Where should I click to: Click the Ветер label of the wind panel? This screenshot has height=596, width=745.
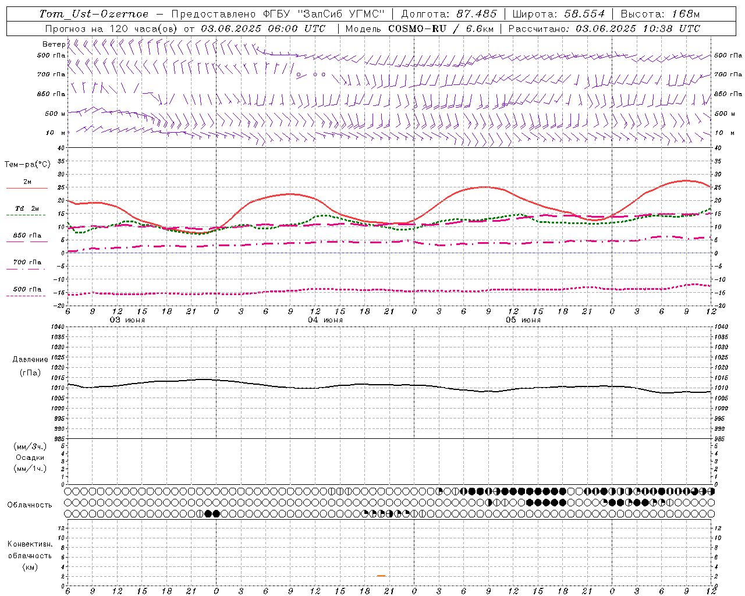click(54, 44)
